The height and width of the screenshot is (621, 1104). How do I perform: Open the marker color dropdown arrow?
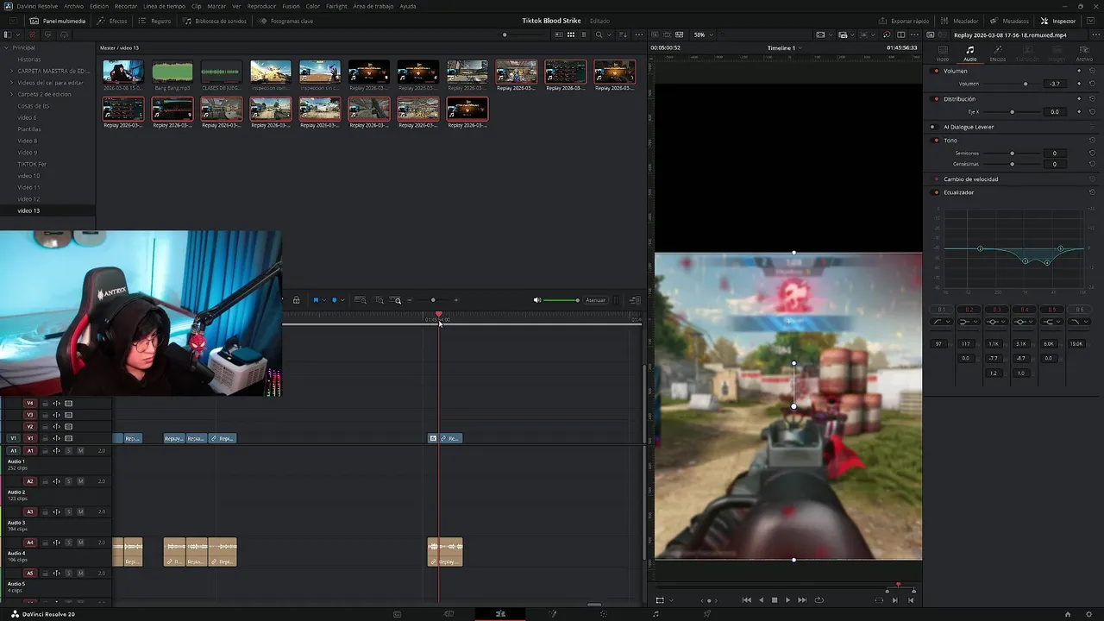[x=342, y=300]
